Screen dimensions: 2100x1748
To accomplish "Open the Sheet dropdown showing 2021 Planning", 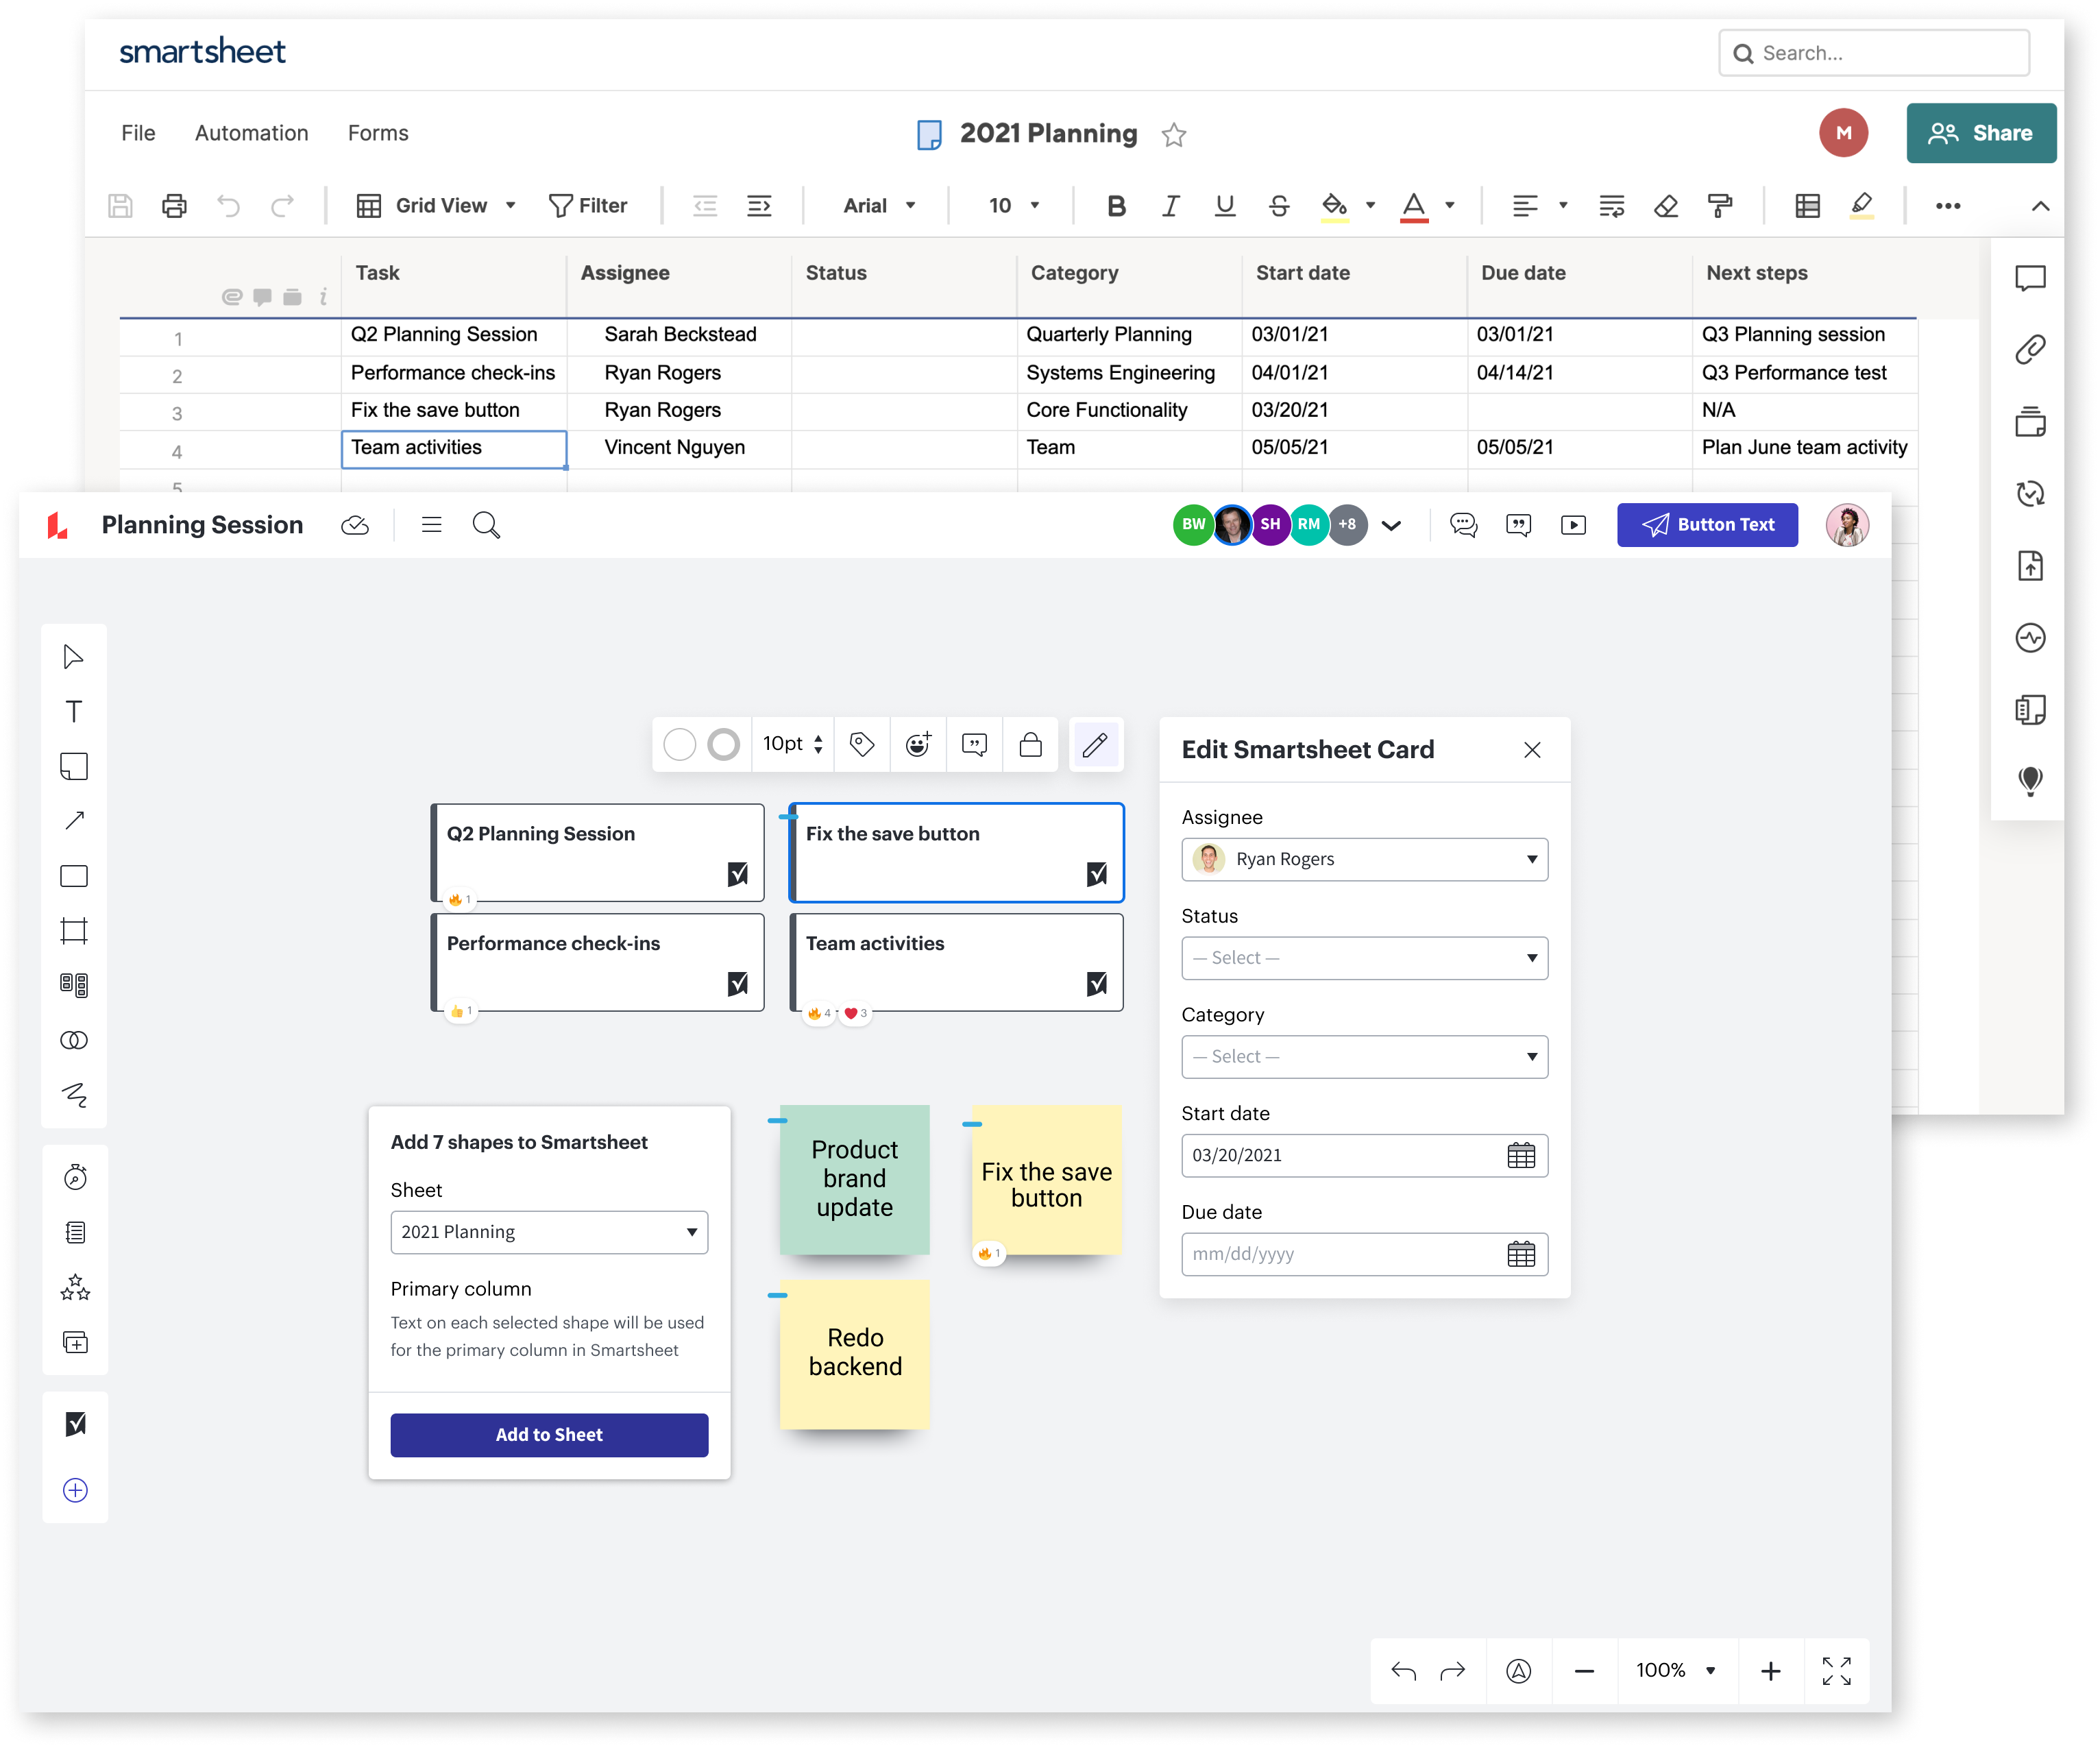I will pos(549,1232).
